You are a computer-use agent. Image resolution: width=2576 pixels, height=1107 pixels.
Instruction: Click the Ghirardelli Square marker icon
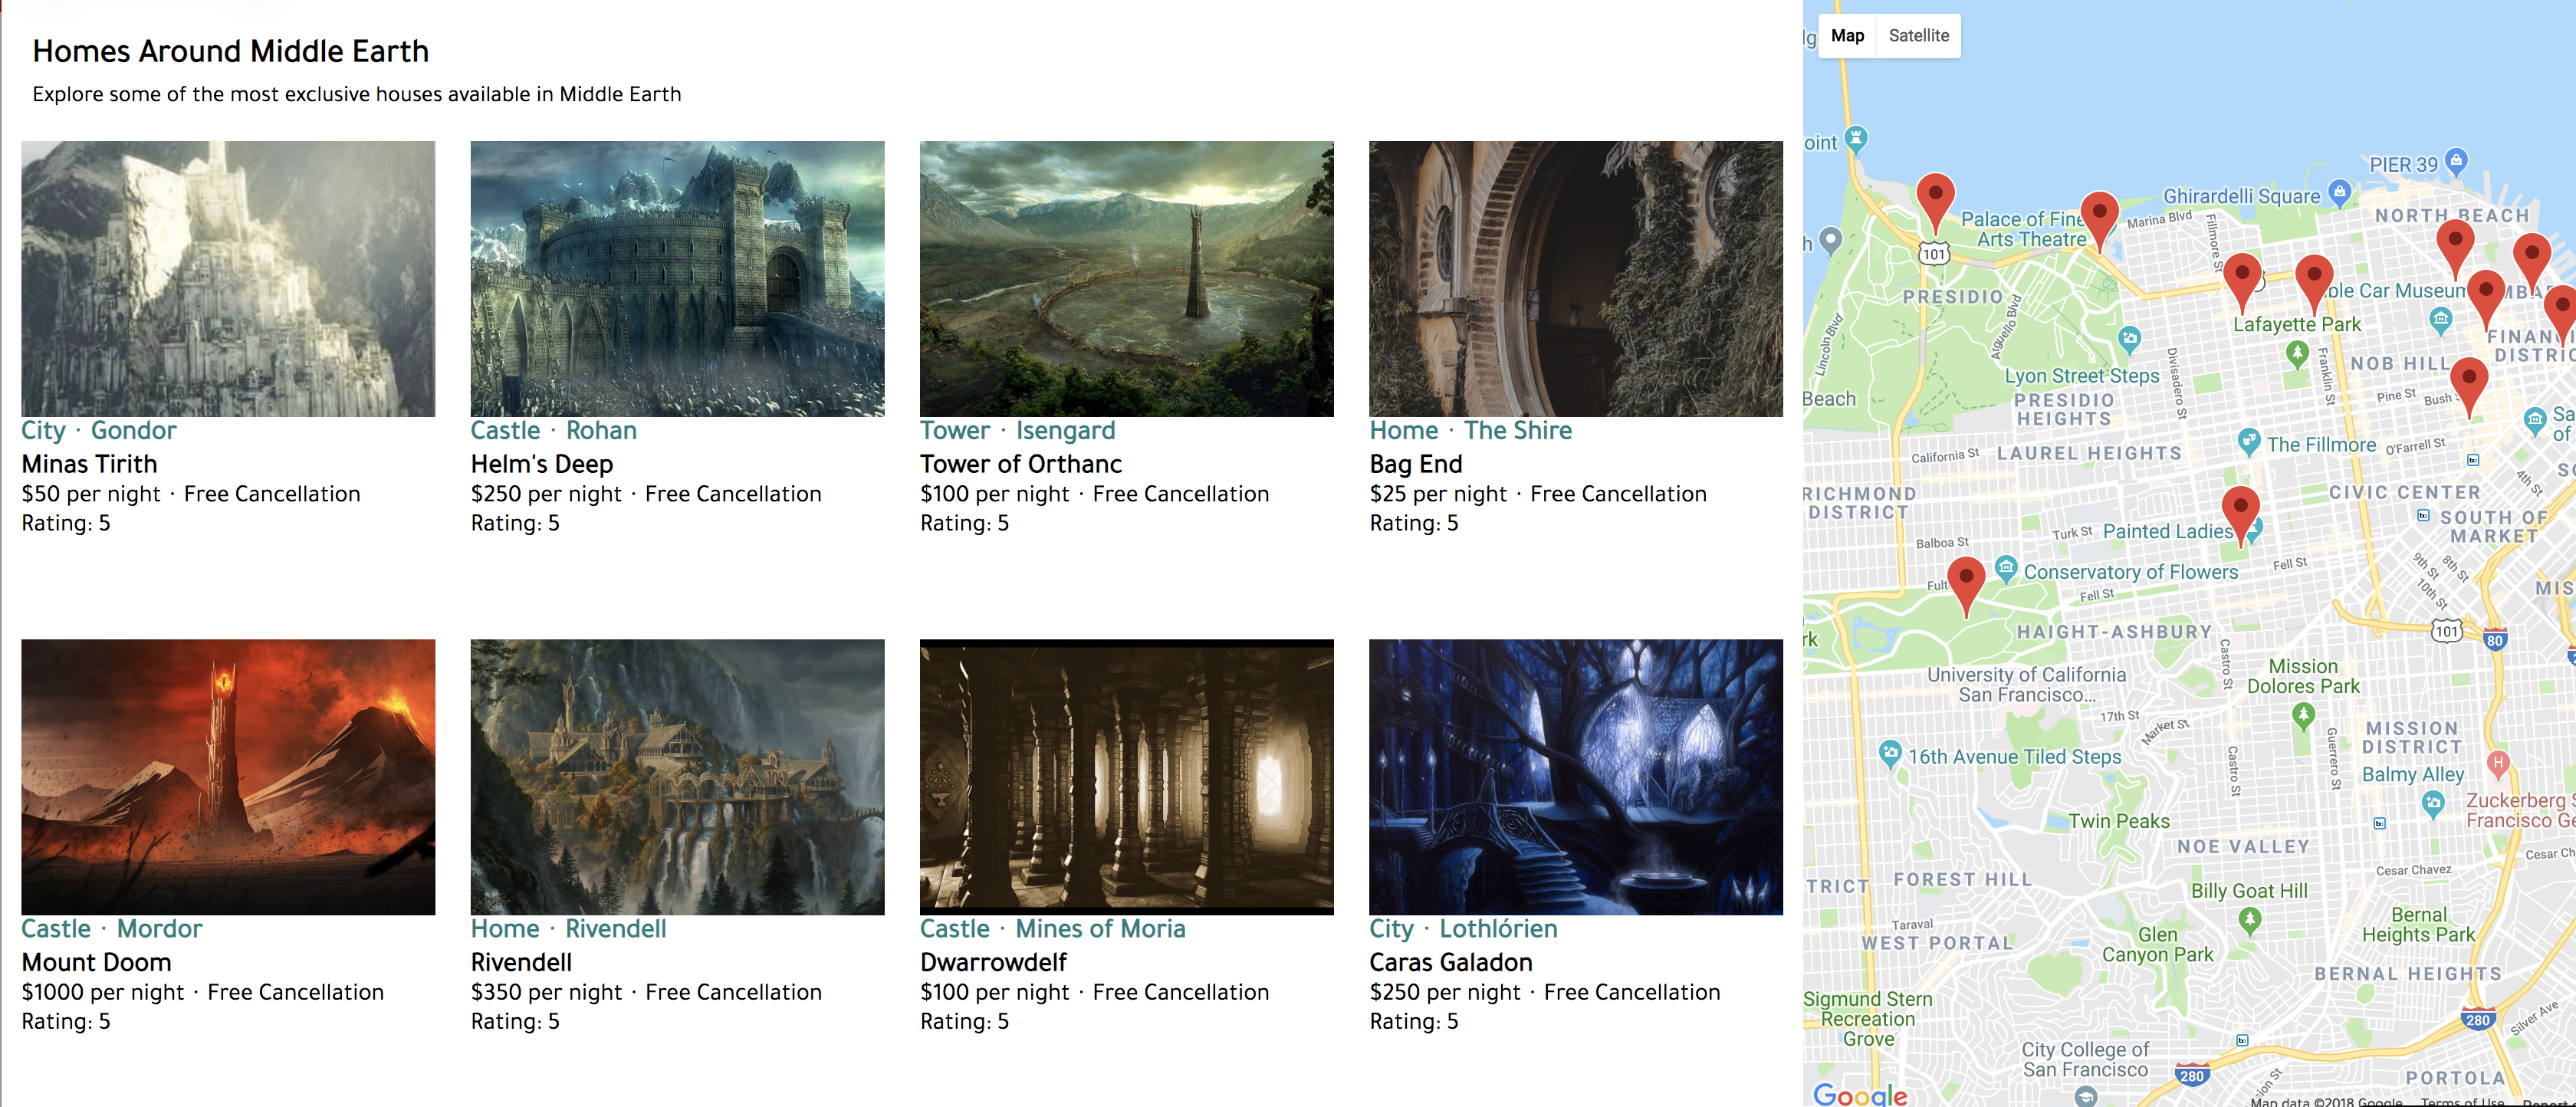[2339, 192]
